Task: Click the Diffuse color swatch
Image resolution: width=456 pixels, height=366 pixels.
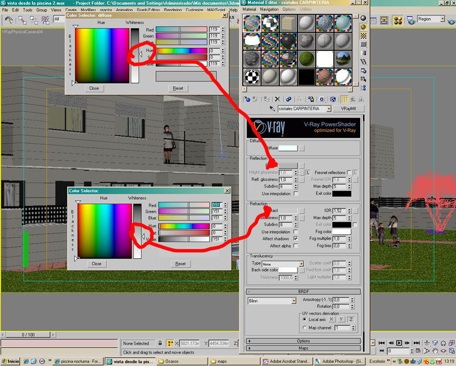Action: click(288, 148)
